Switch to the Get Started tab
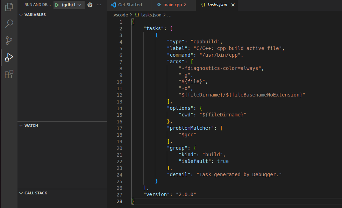Viewport: 342px width, 208px height. tap(130, 5)
